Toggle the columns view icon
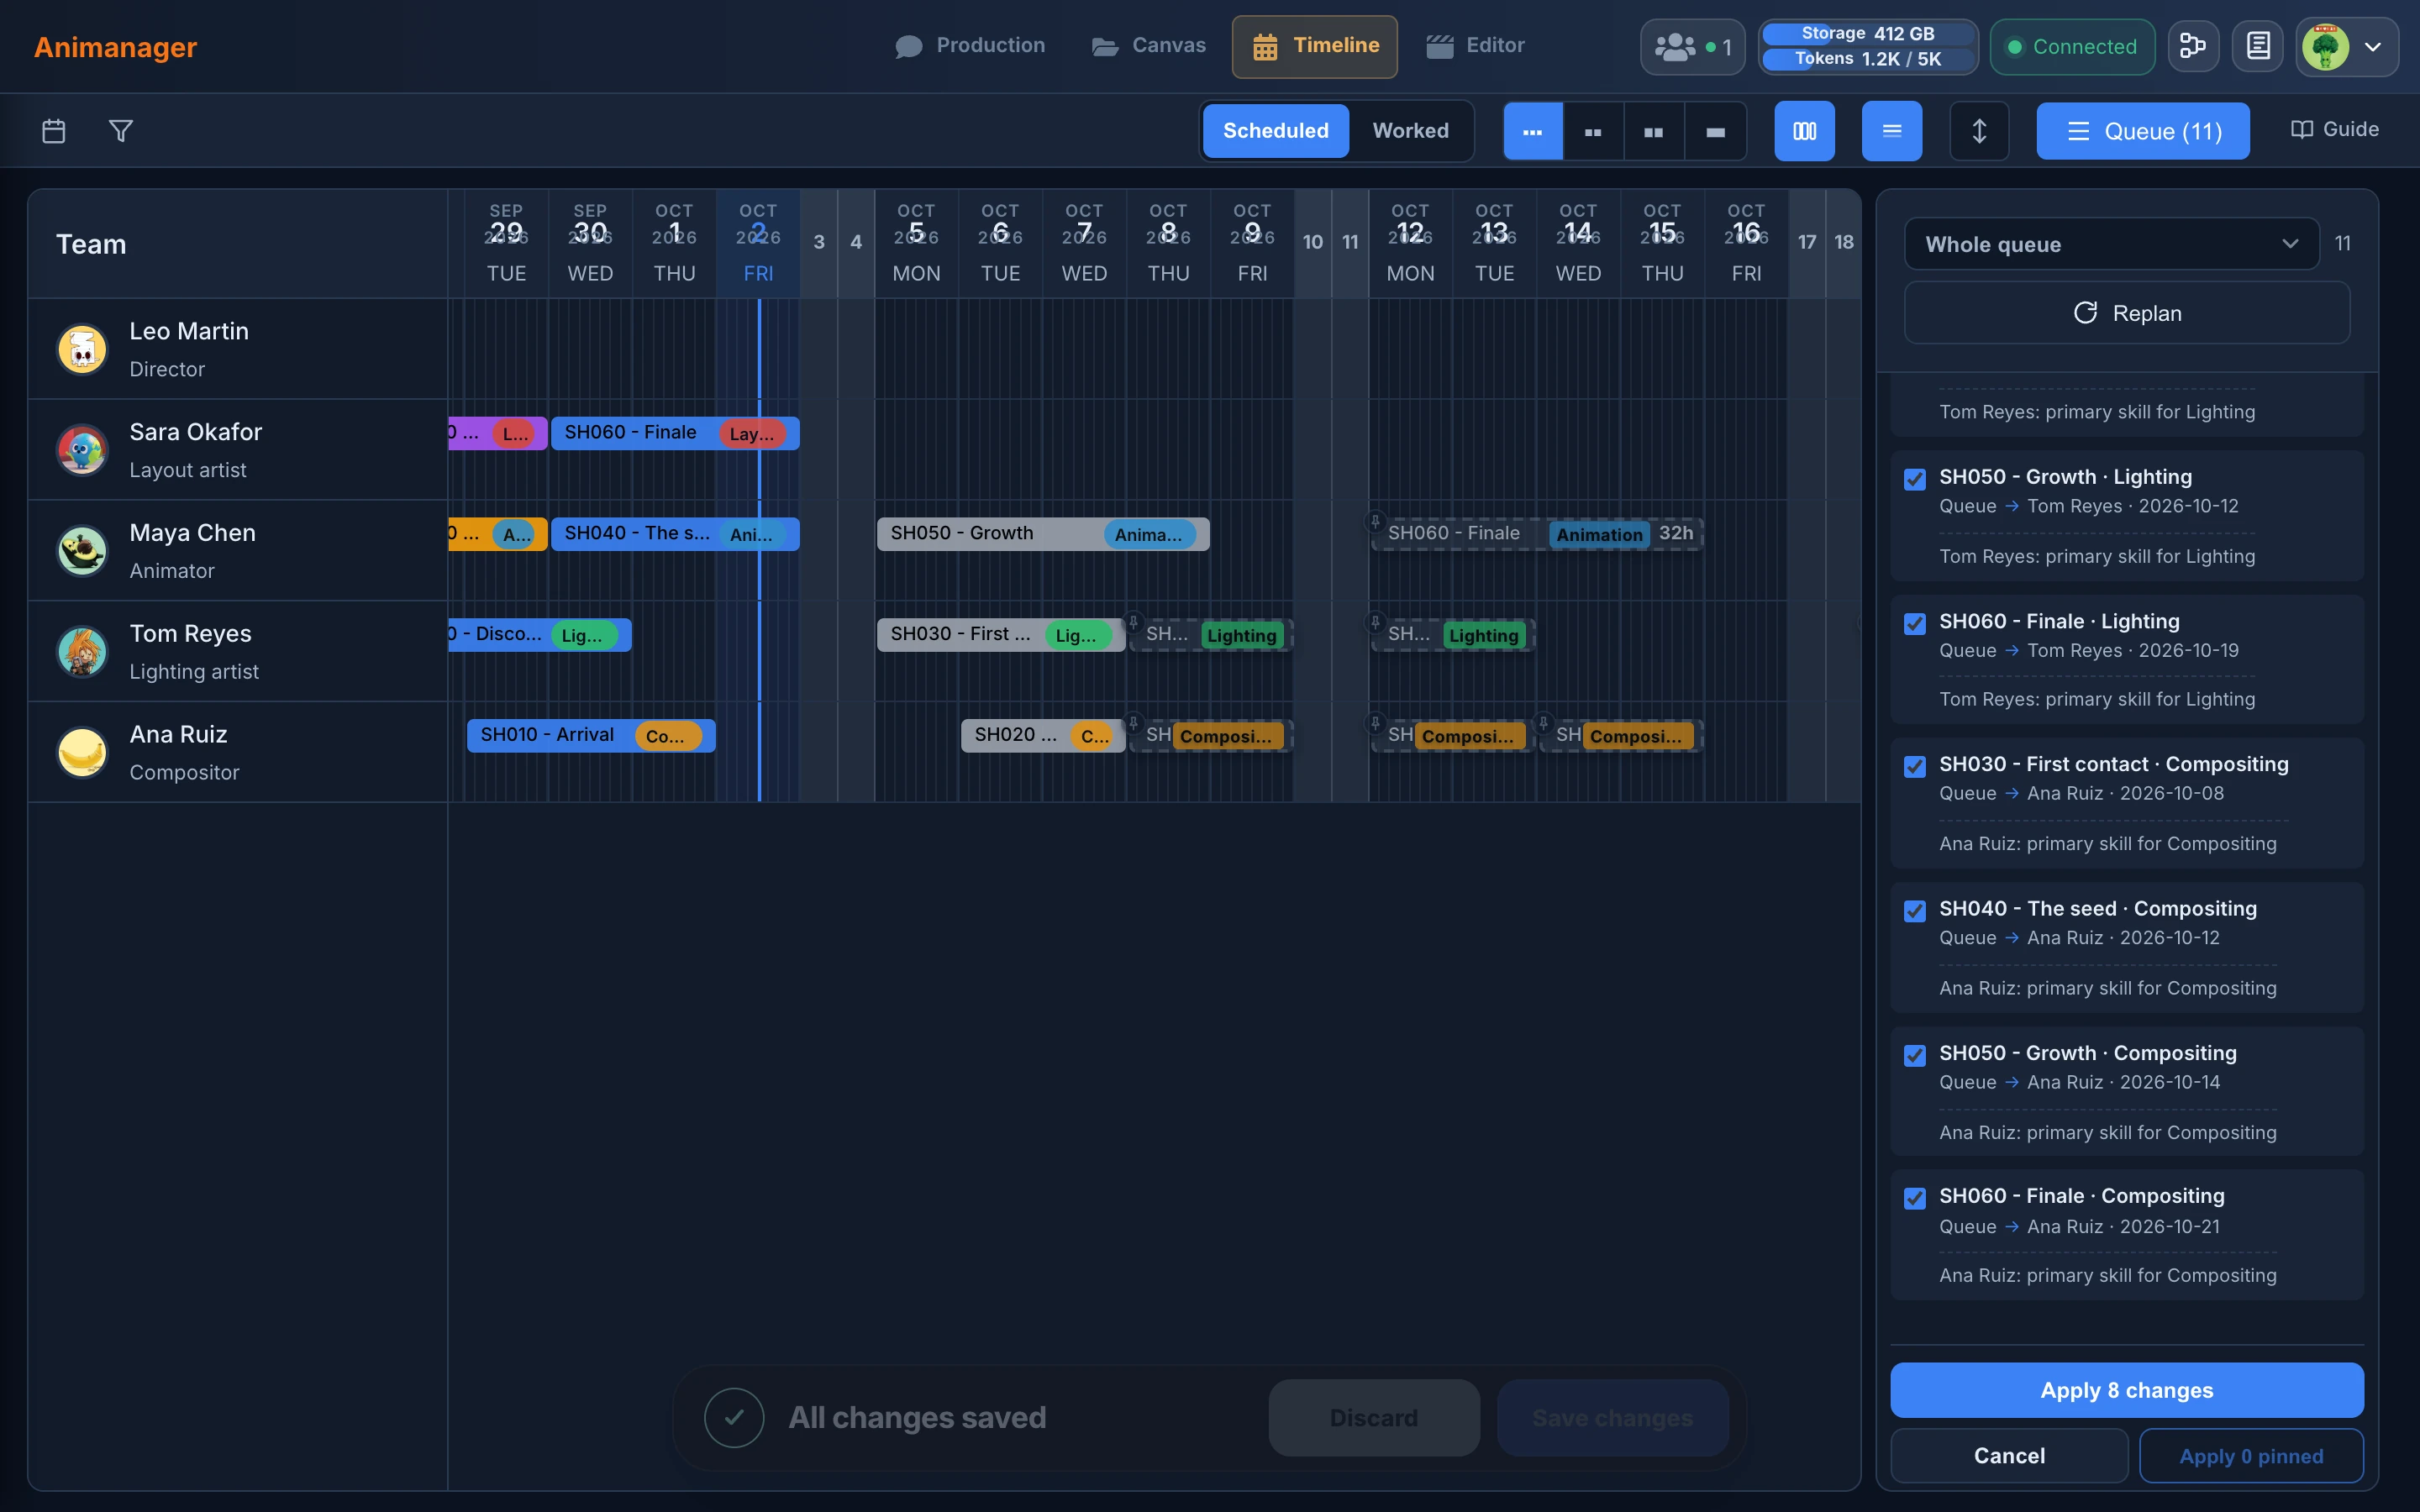This screenshot has width=2420, height=1512. [x=1804, y=131]
